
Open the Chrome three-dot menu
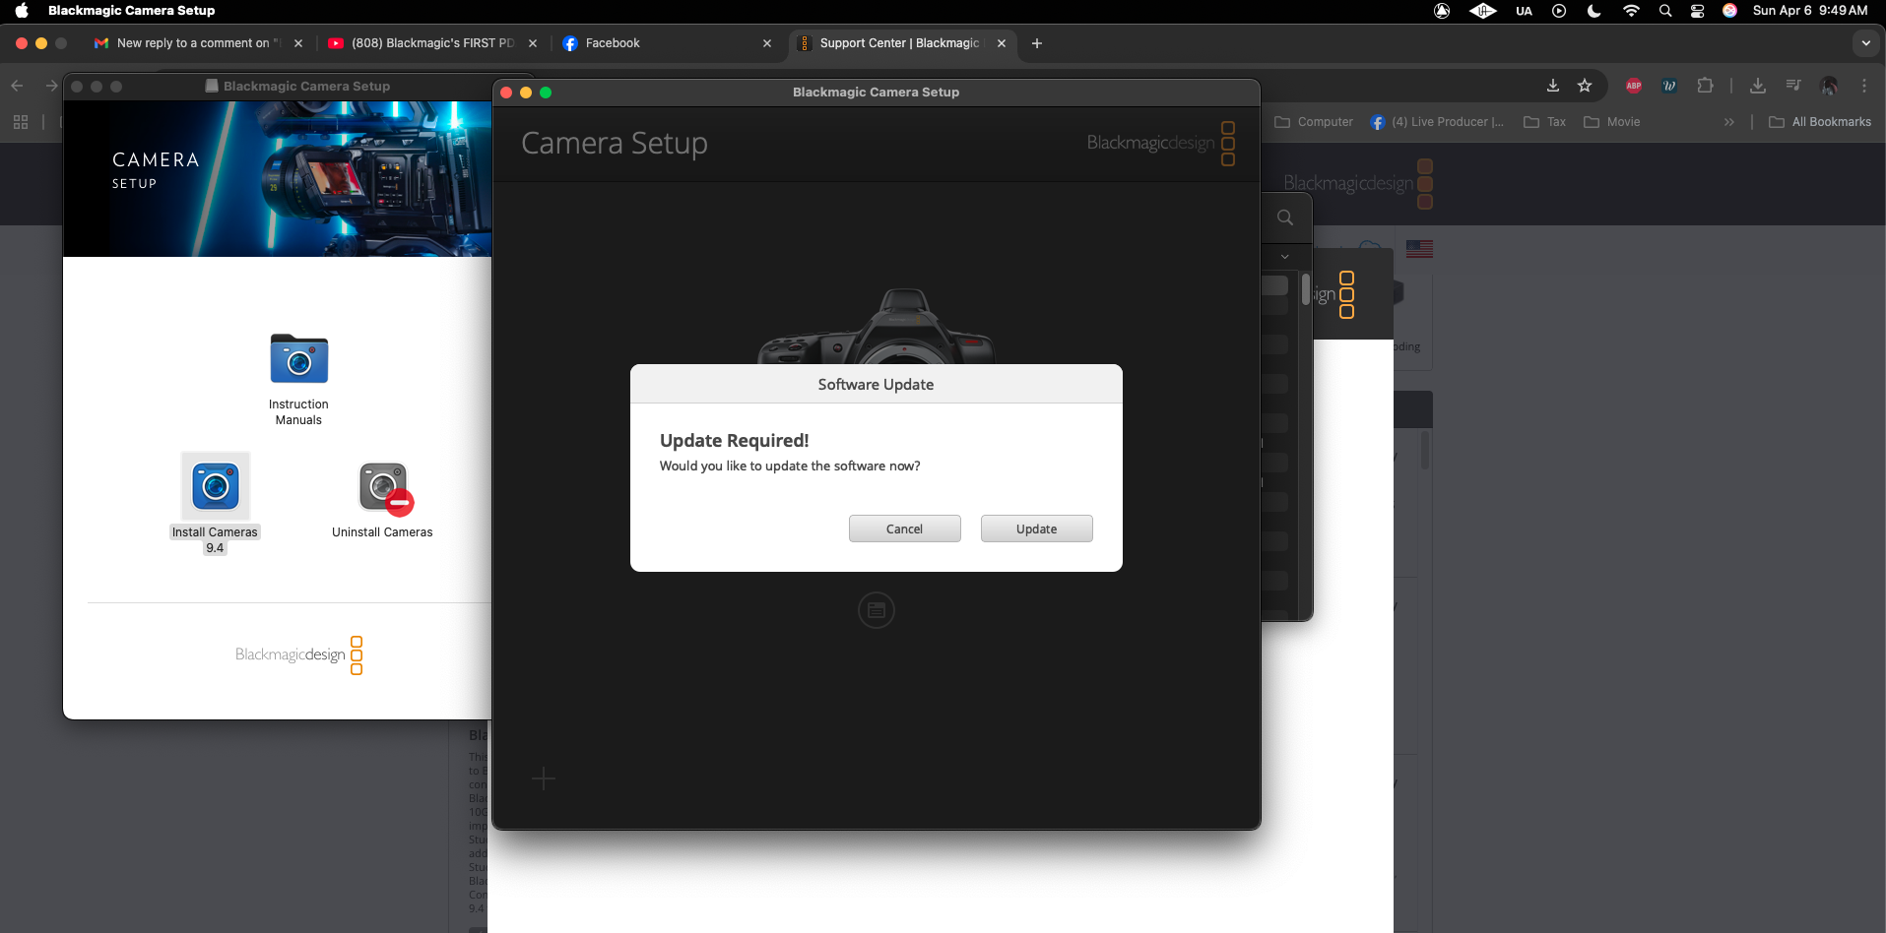coord(1864,86)
